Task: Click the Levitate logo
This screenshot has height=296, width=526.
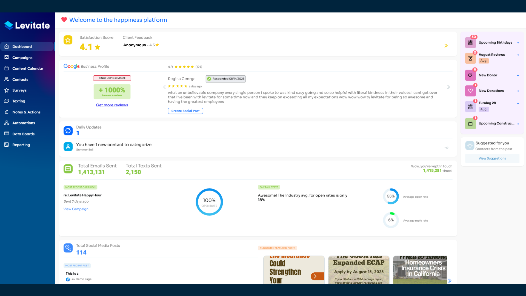Action: [27, 25]
